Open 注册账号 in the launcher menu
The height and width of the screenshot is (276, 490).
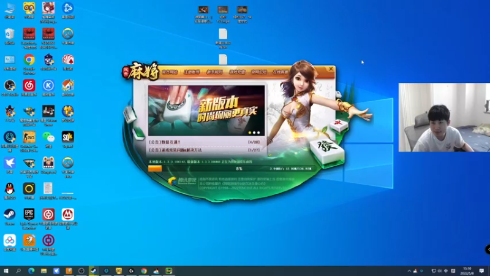[x=192, y=72]
